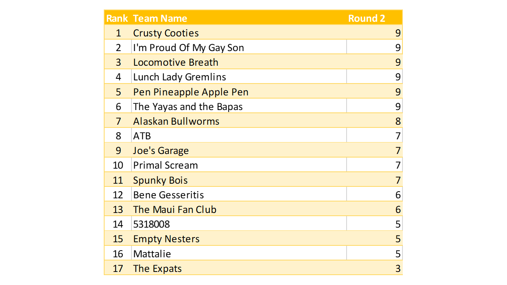Click the Joe's Garage team name
Screen dimensions: 507x285
click(x=161, y=150)
